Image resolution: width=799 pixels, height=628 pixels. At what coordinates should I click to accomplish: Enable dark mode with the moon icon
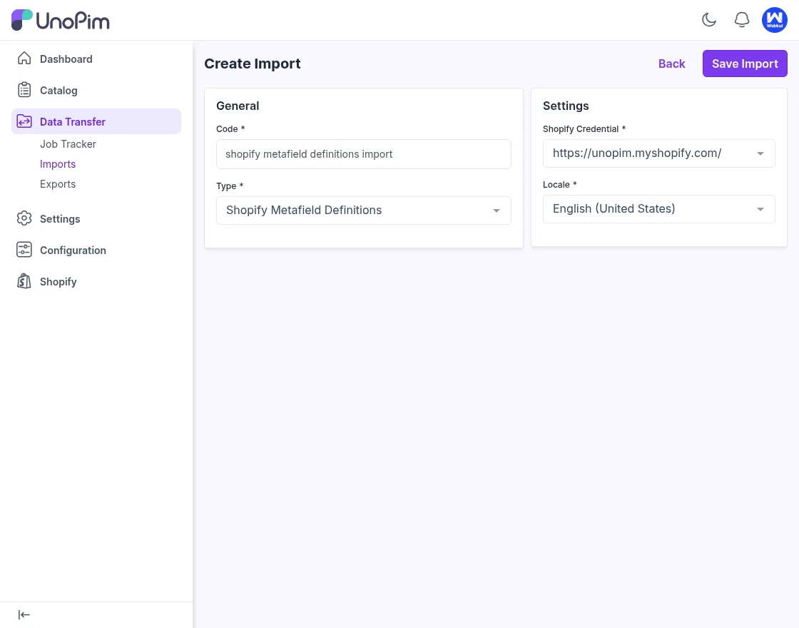pyautogui.click(x=709, y=20)
